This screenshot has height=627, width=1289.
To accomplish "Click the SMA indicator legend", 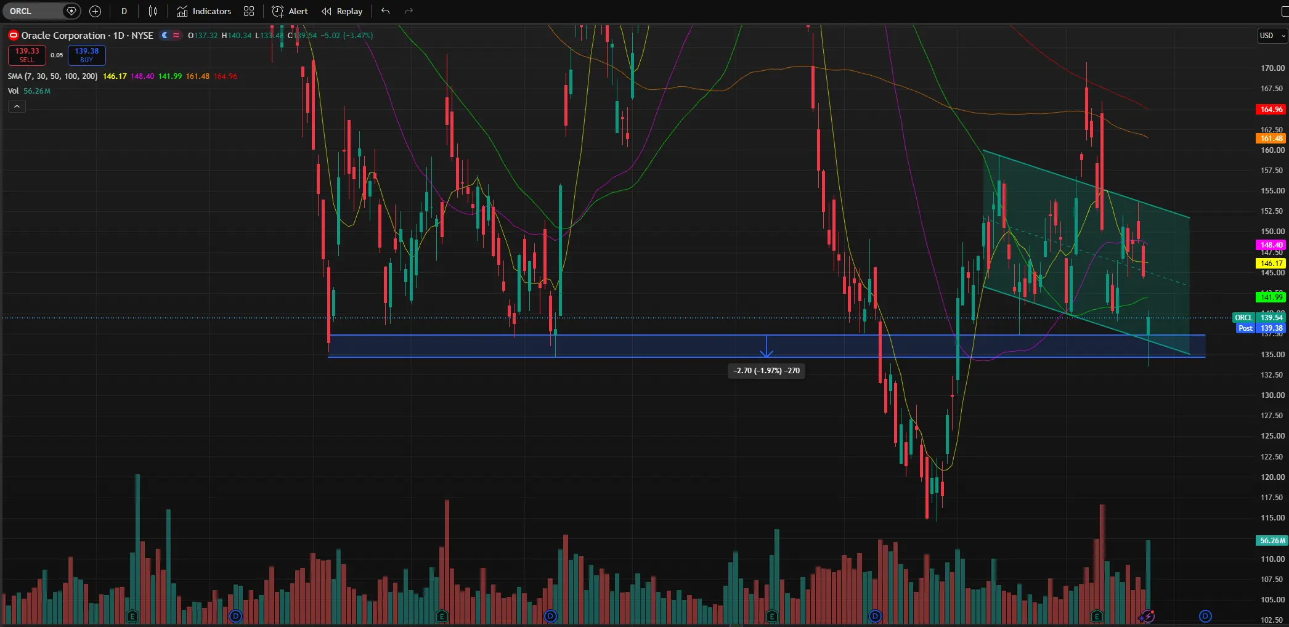I will tap(52, 76).
